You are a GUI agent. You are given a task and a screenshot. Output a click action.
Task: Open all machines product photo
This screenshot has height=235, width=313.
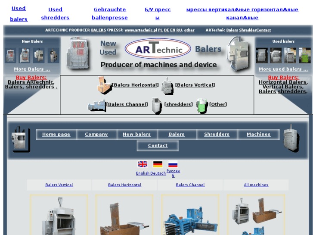(x=256, y=215)
